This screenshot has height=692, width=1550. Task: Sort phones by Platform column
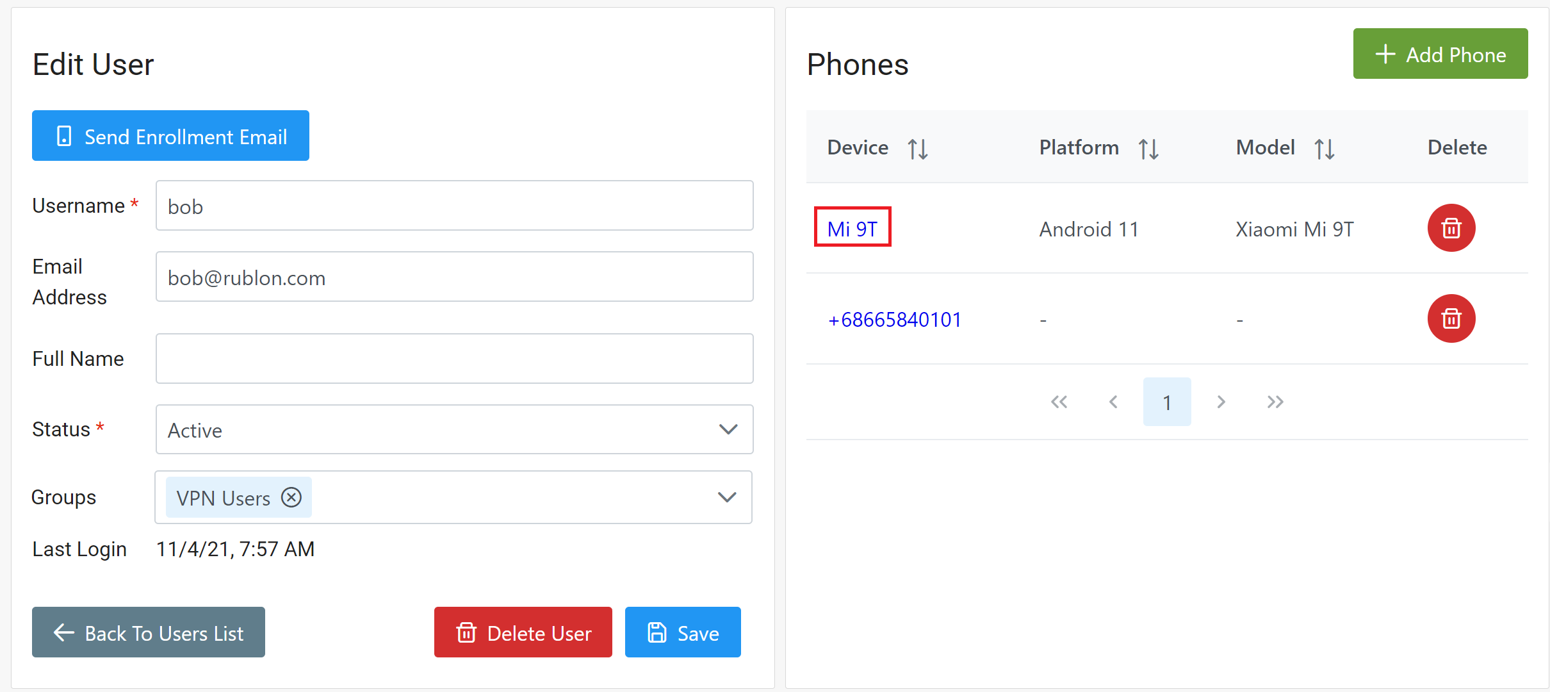pyautogui.click(x=1148, y=149)
